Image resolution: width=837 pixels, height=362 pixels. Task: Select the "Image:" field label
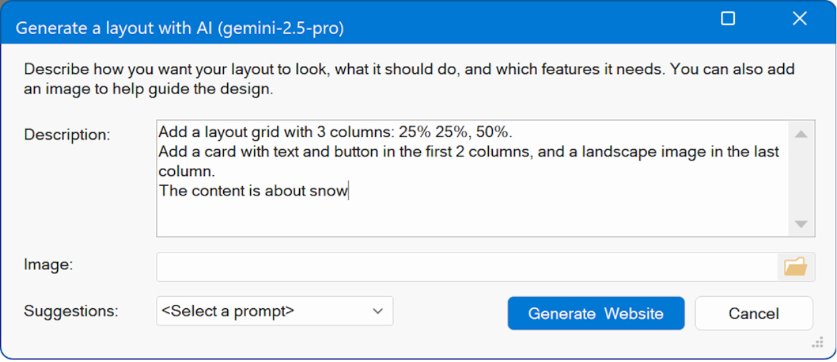pos(48,265)
